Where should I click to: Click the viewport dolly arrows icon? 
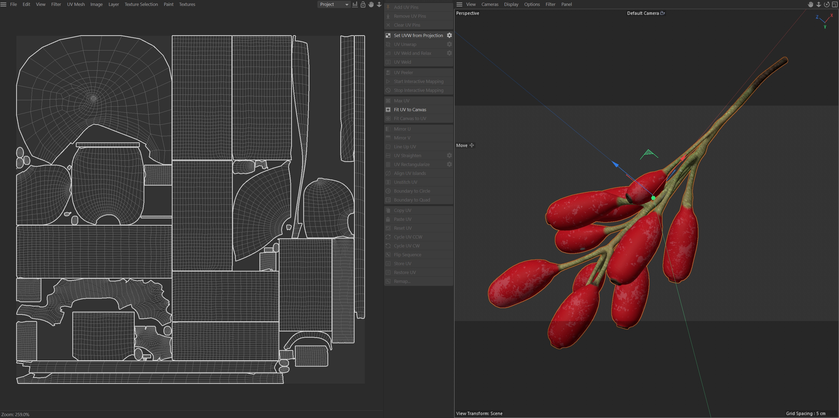(x=819, y=4)
